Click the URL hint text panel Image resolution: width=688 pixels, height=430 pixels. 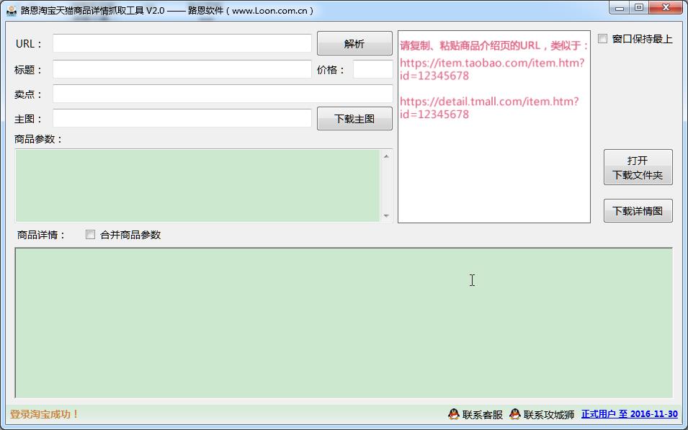(493, 166)
